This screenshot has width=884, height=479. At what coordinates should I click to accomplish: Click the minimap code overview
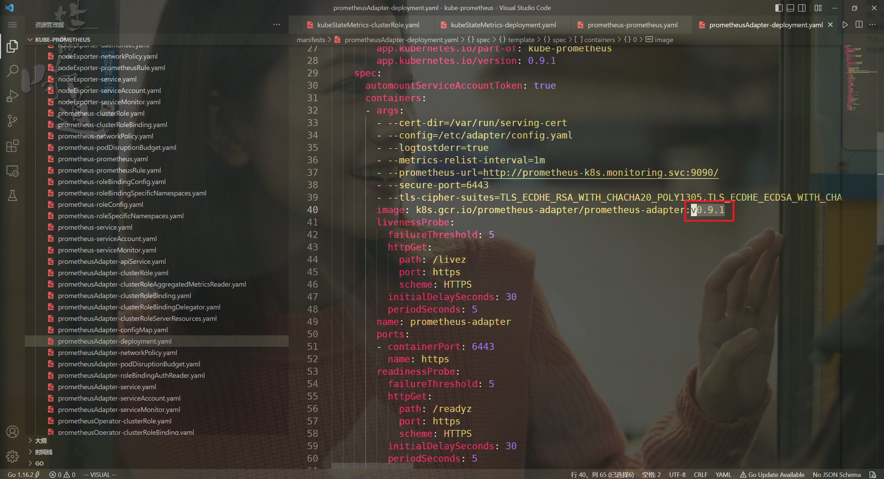click(x=860, y=78)
